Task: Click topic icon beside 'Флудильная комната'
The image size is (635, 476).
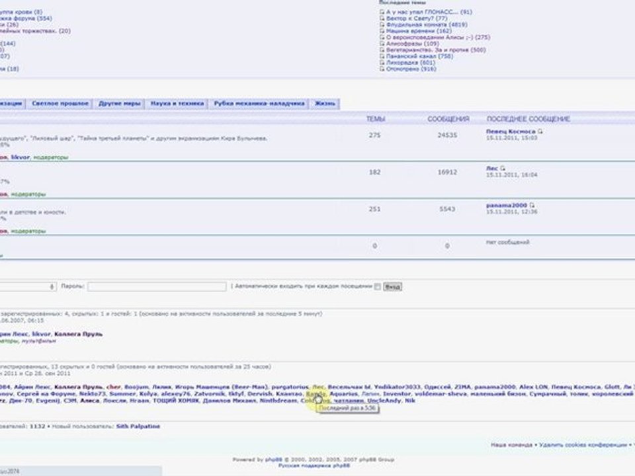Action: pos(382,24)
